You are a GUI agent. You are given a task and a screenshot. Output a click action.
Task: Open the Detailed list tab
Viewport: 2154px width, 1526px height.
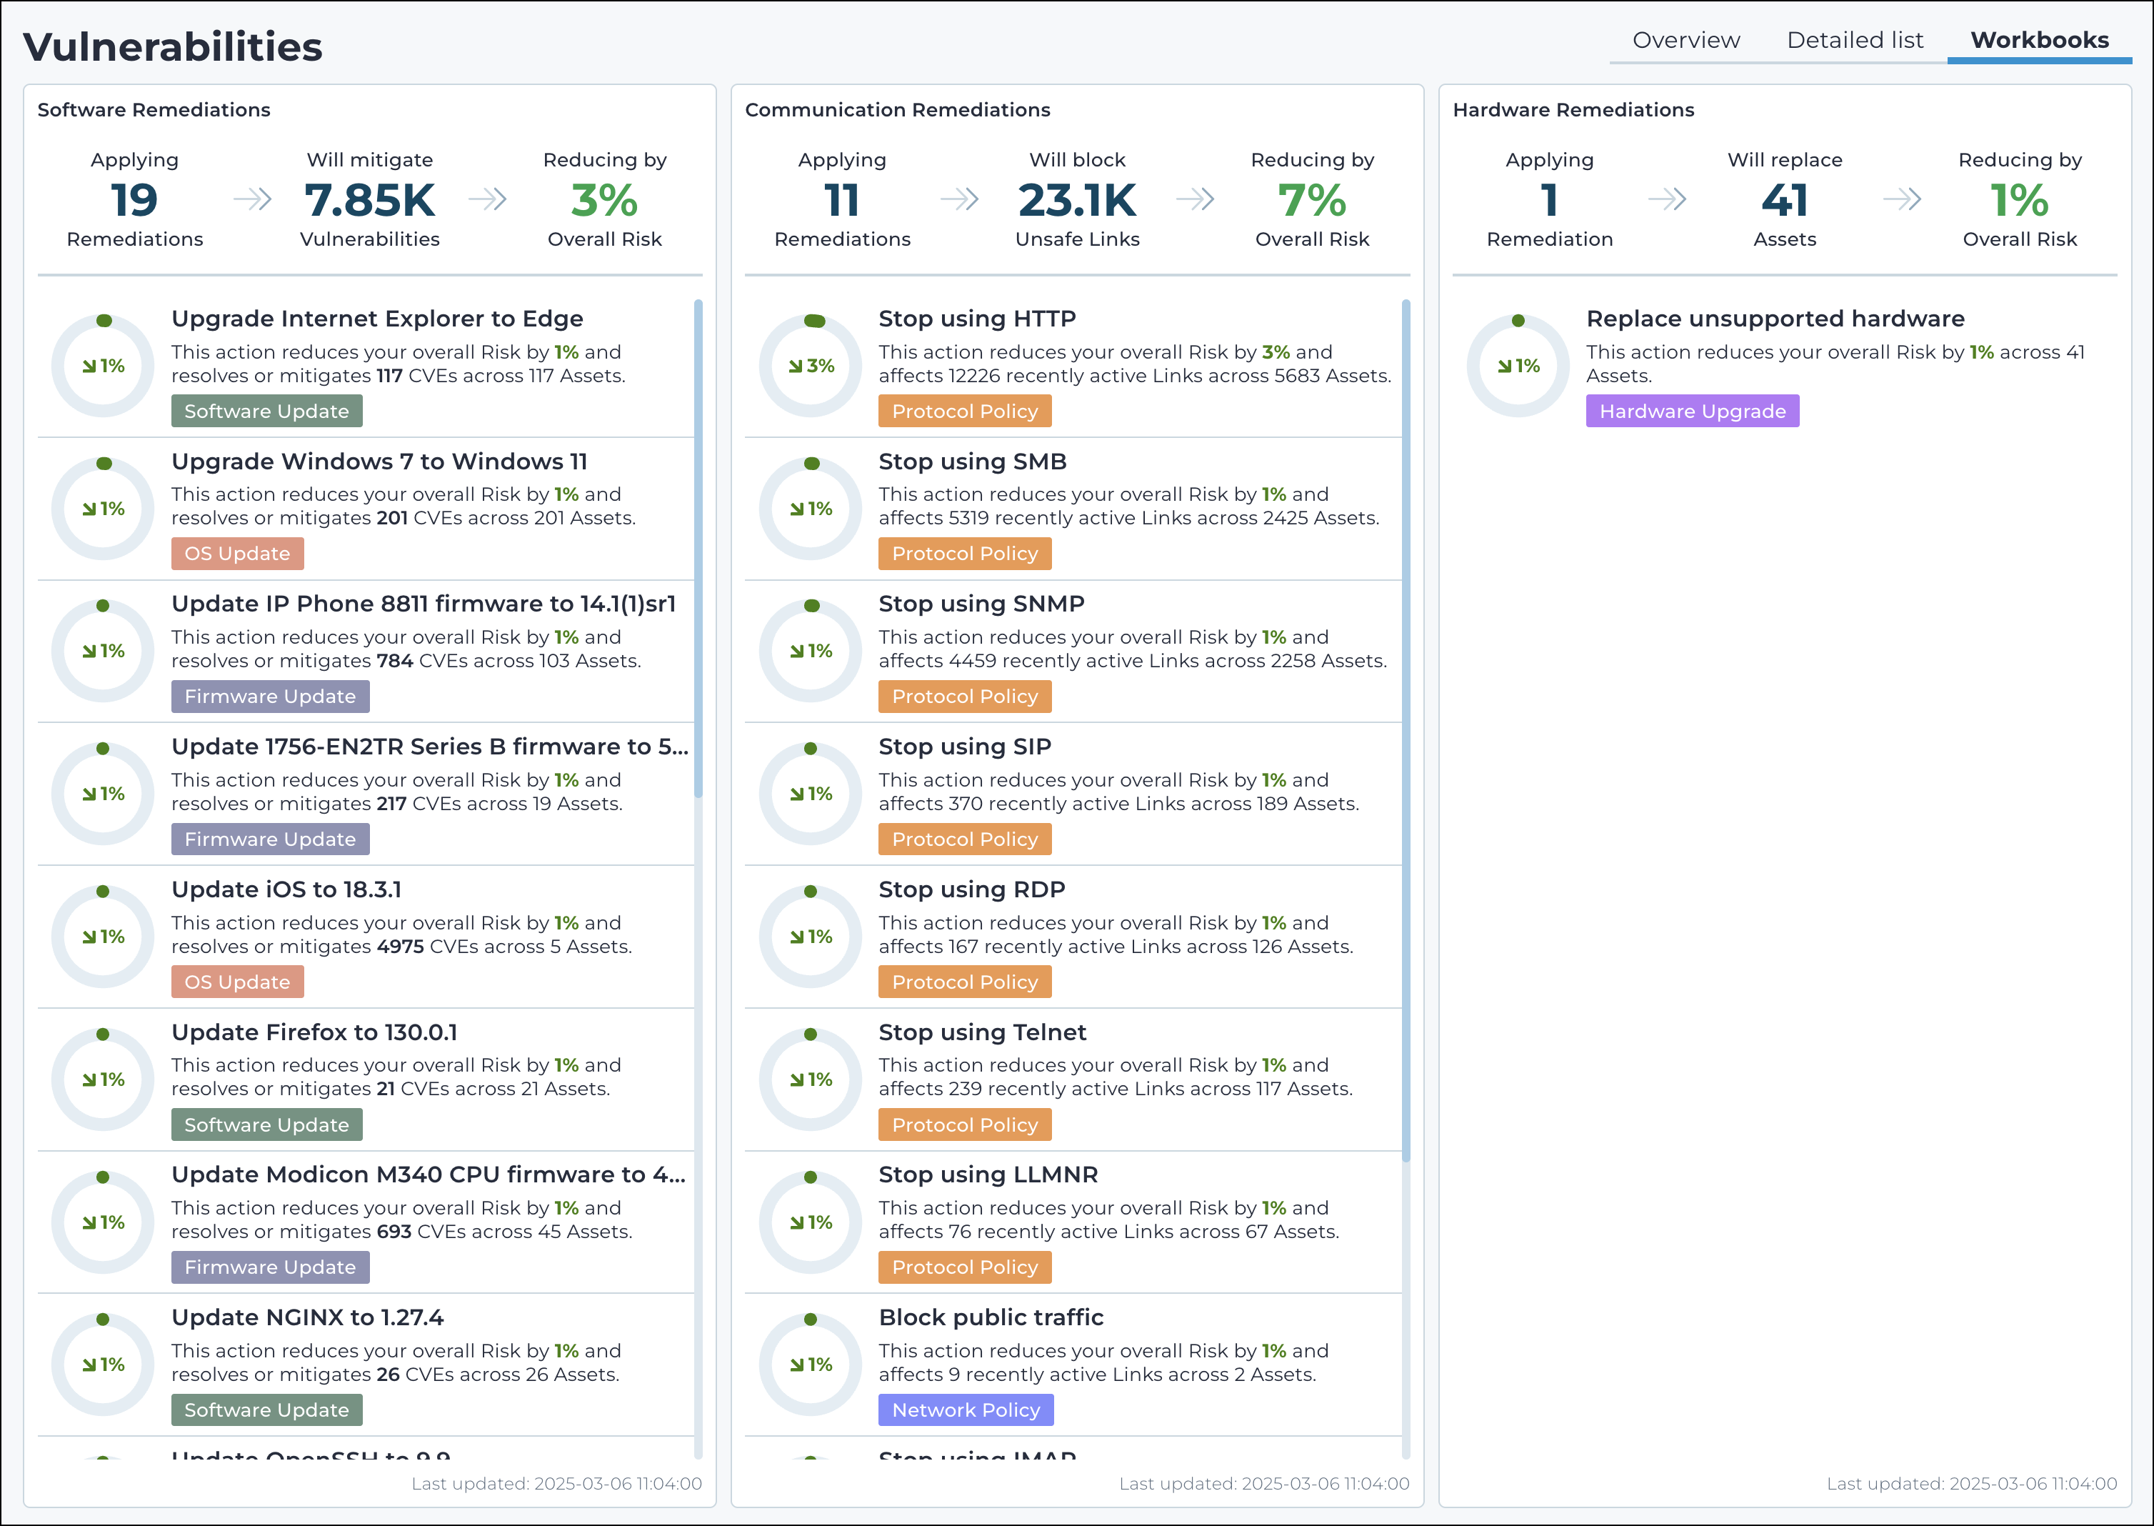[1854, 41]
